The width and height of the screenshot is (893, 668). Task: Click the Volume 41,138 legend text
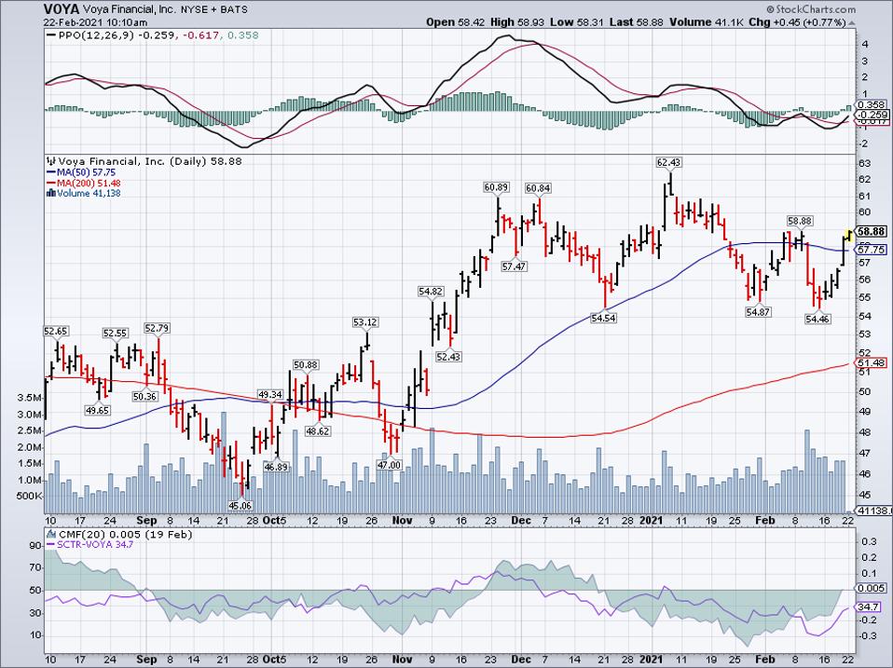coord(89,194)
